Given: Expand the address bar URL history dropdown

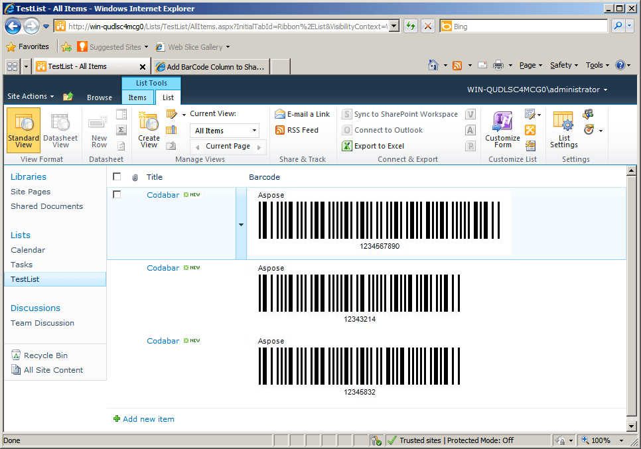Looking at the screenshot, I should coord(394,27).
